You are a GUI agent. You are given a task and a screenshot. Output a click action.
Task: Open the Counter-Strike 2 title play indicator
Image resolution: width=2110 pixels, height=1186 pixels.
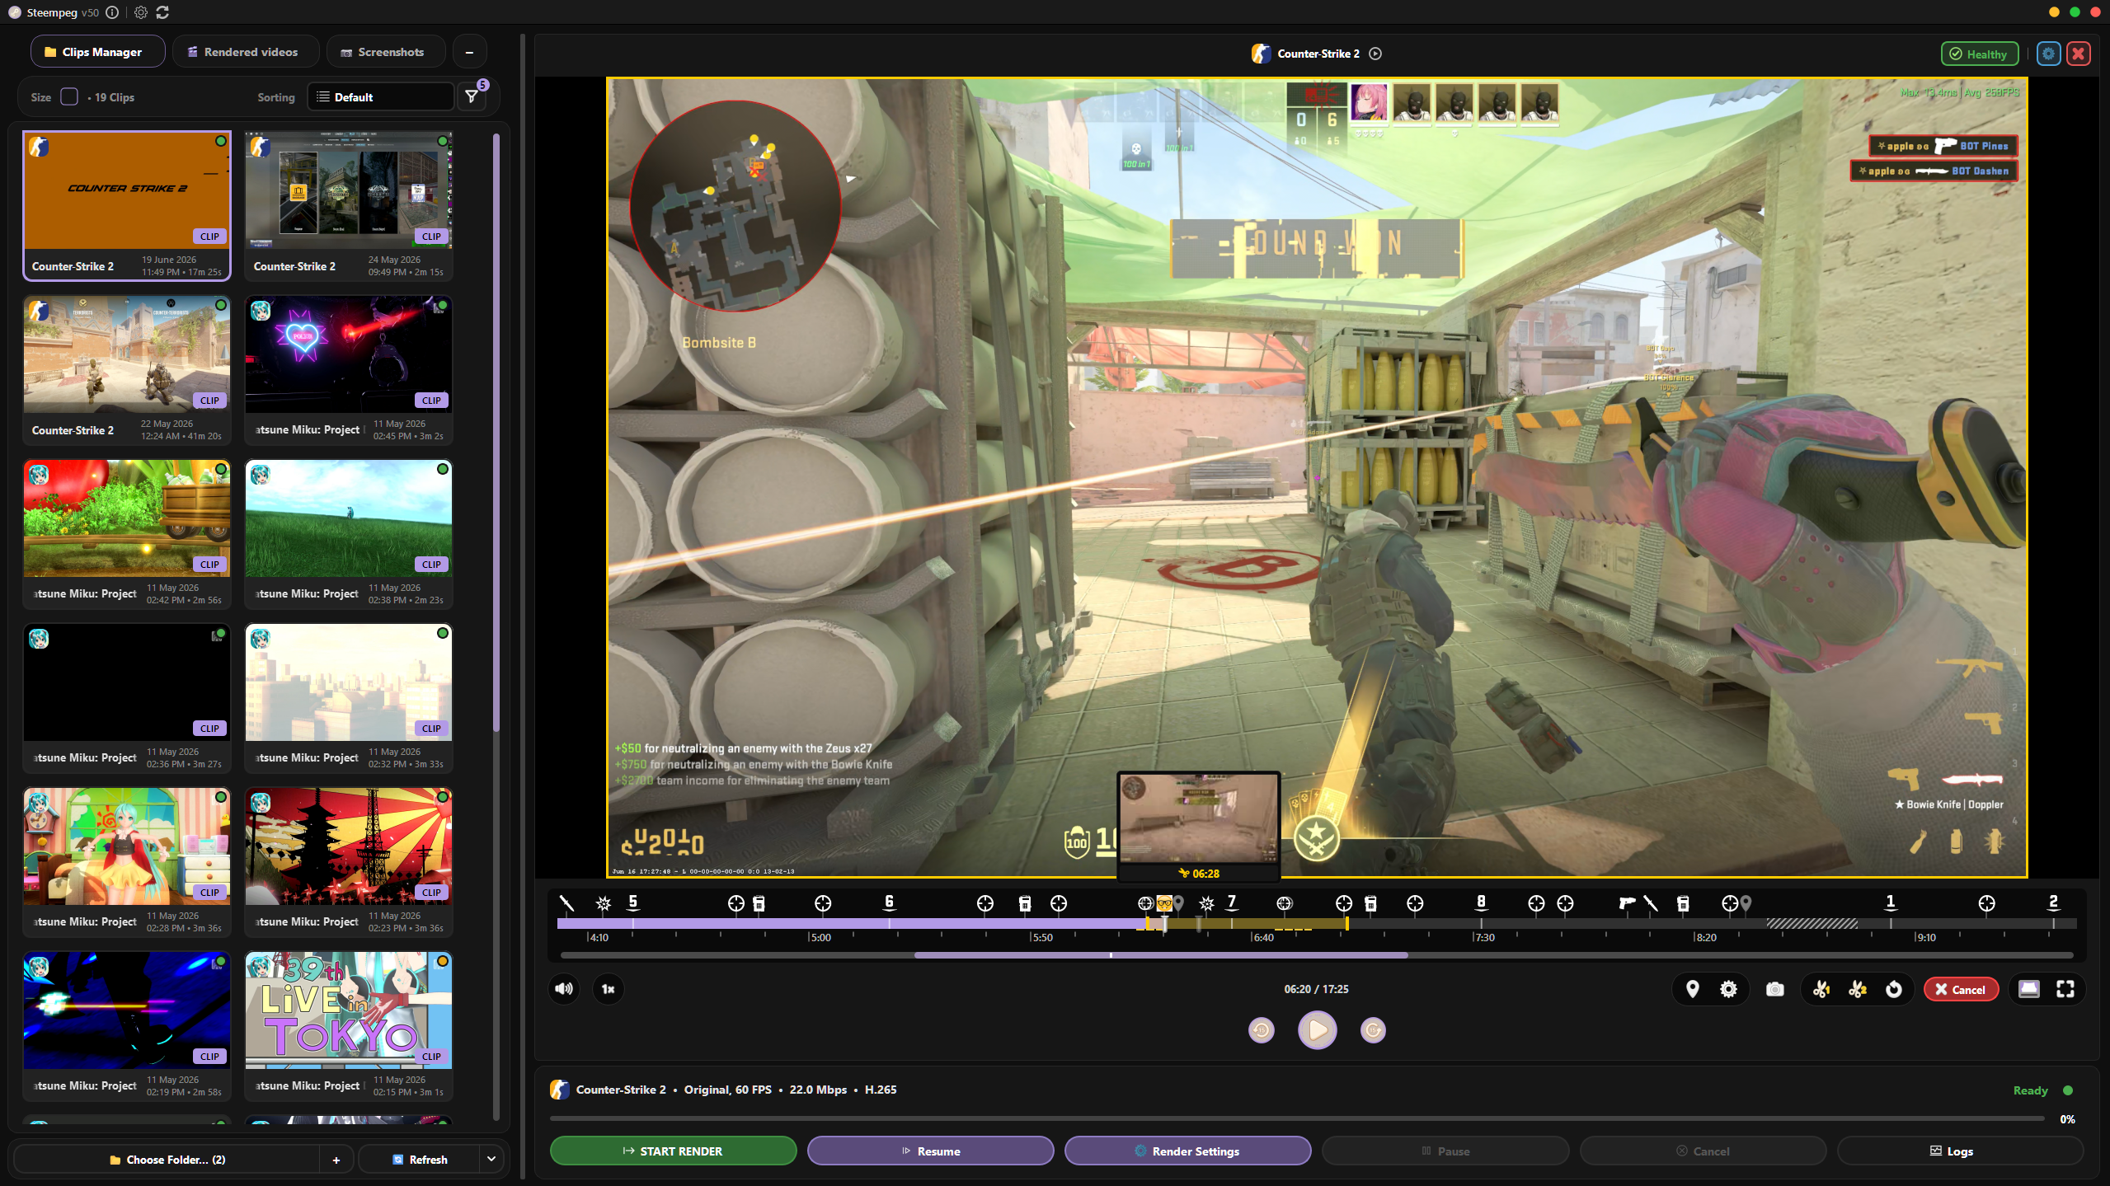[1375, 54]
